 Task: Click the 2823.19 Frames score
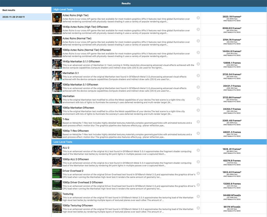[x=232, y=17]
